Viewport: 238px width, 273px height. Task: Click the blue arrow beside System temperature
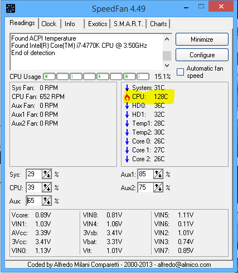(127, 88)
